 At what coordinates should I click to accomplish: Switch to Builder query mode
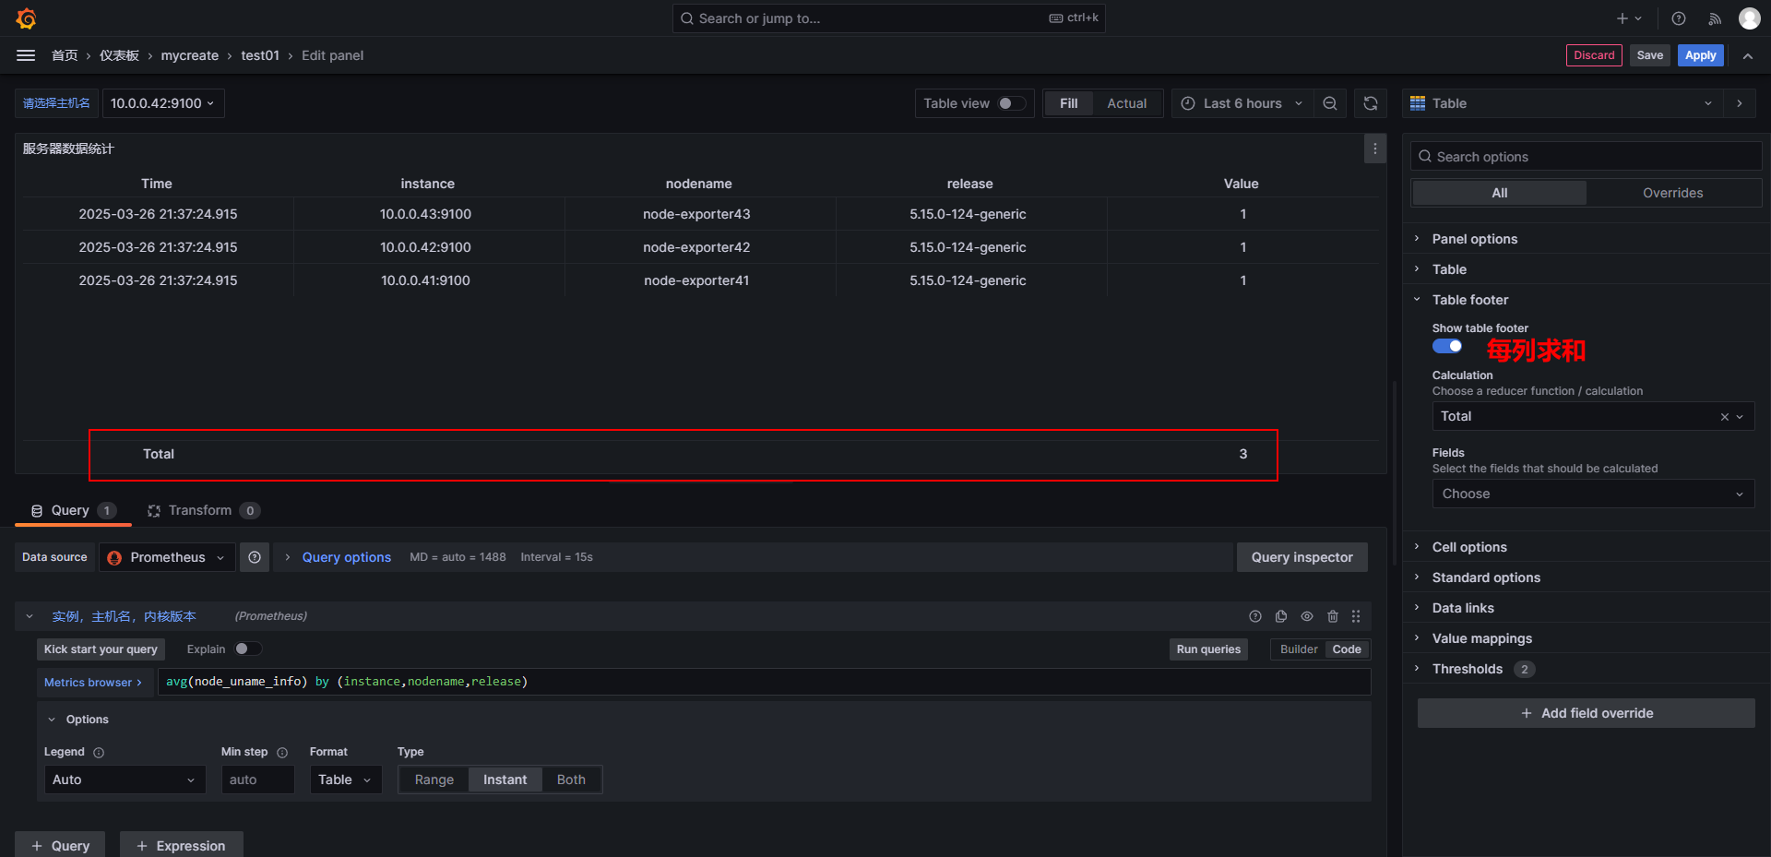(1299, 649)
